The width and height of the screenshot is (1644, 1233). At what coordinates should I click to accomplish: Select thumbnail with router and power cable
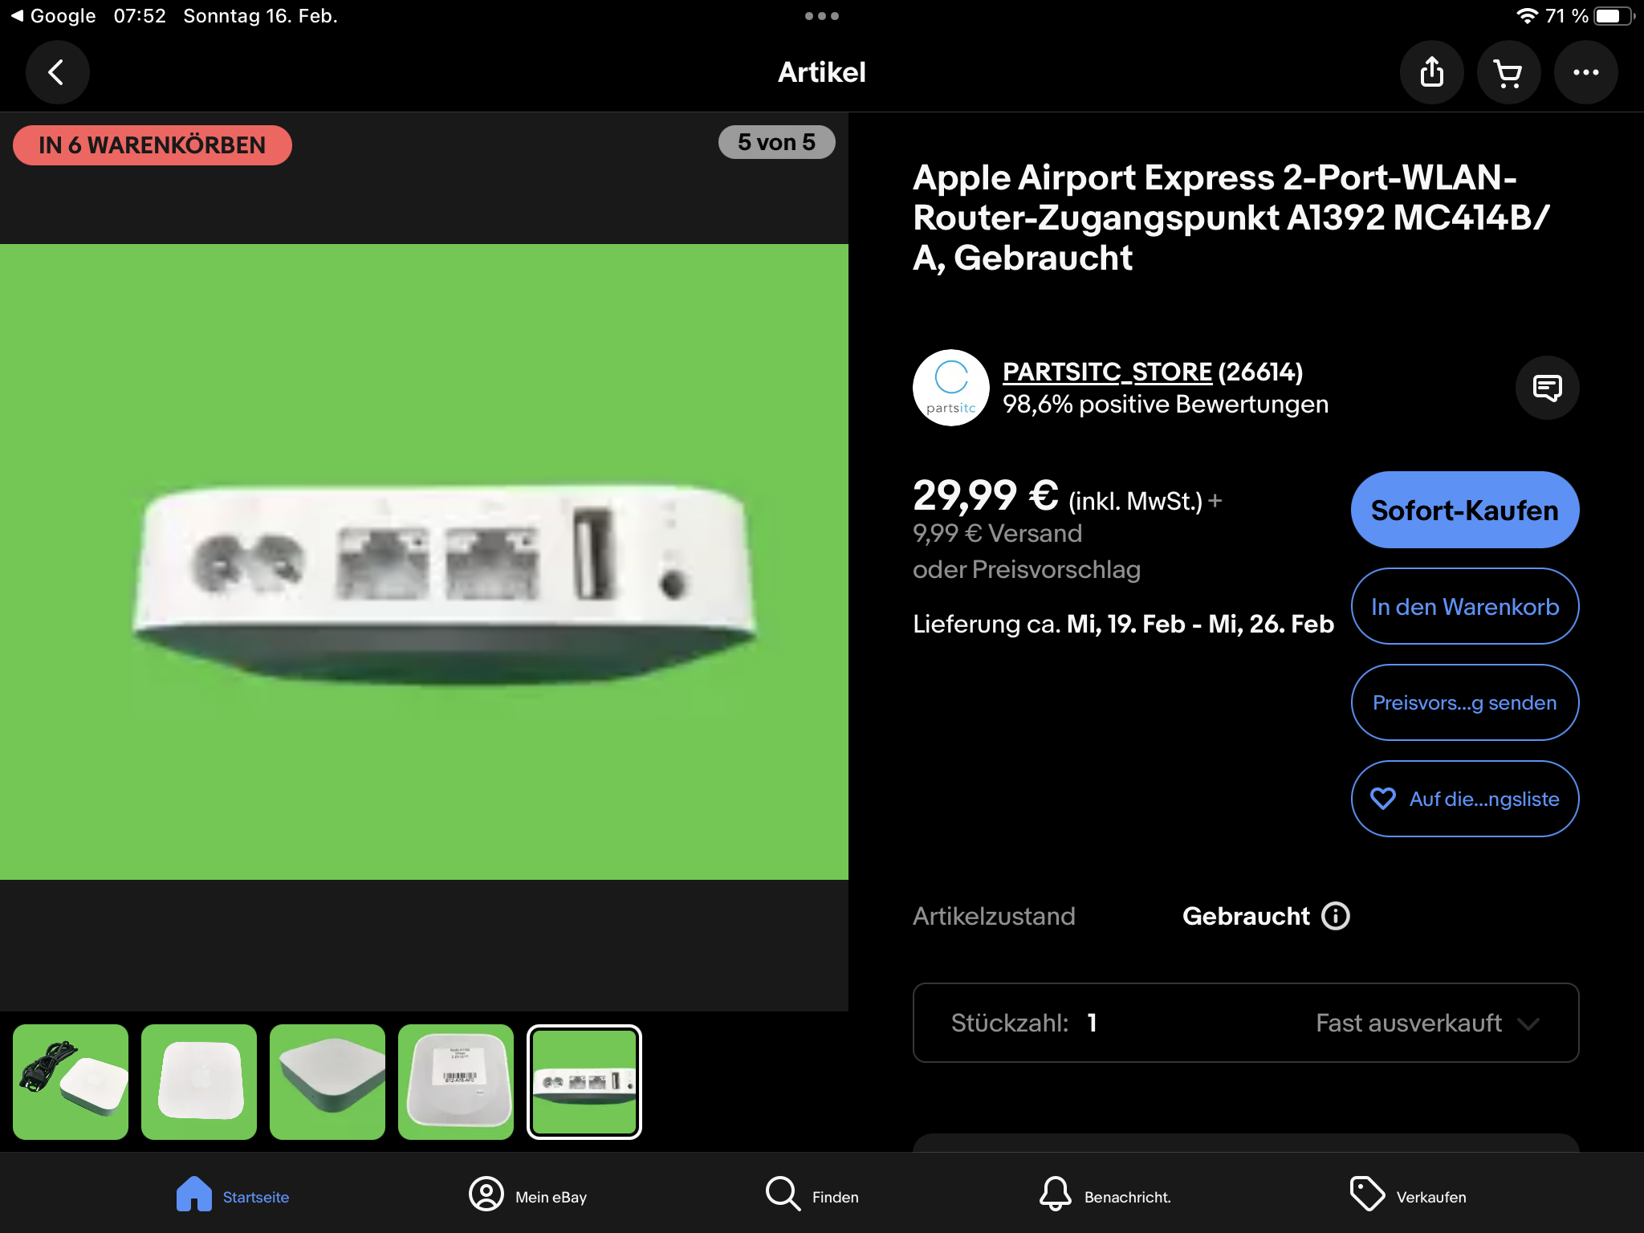point(71,1082)
